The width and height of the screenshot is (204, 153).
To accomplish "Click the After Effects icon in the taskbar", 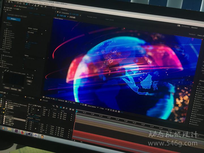I will [16, 130].
